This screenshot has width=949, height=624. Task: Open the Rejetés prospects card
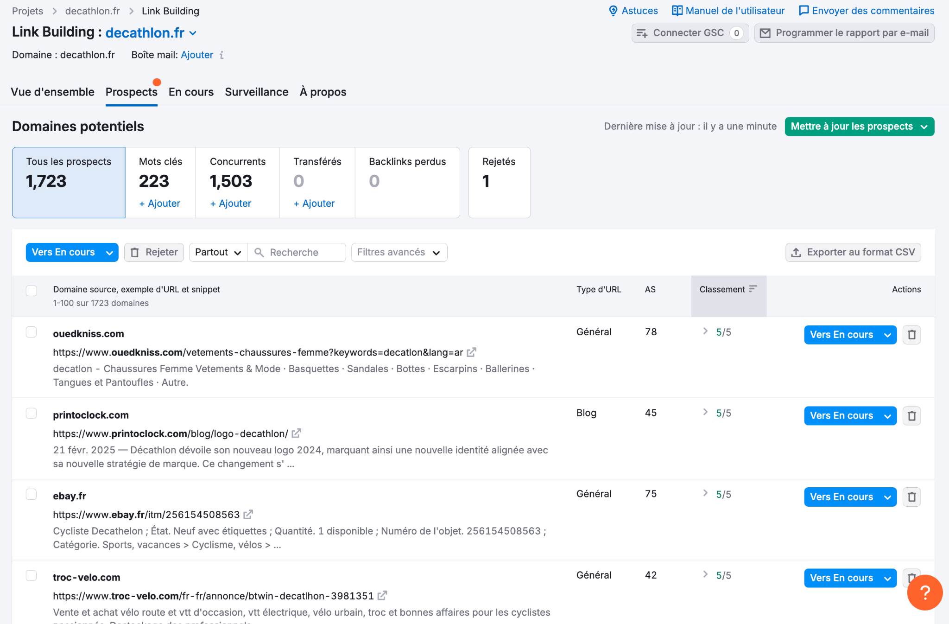point(500,183)
